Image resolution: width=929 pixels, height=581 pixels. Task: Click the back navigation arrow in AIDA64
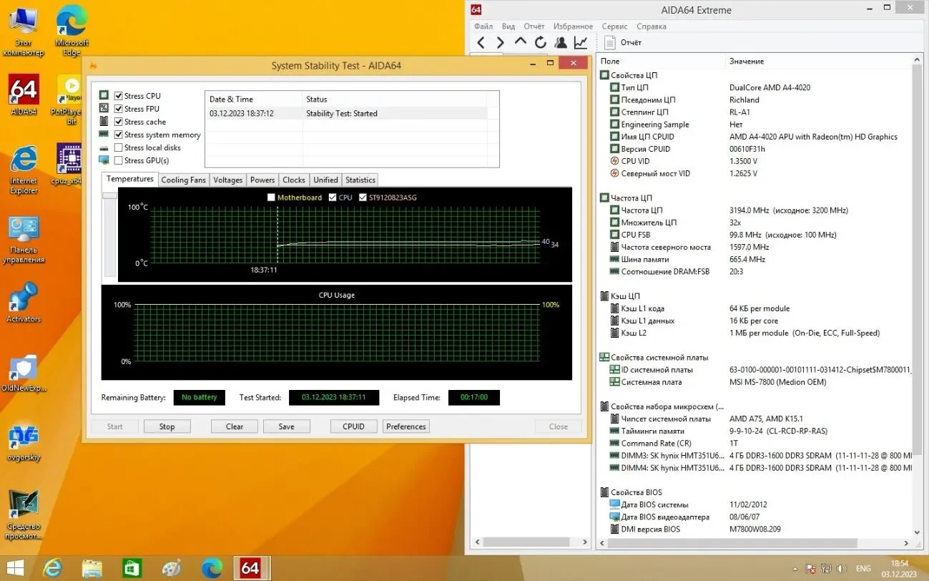pos(481,42)
